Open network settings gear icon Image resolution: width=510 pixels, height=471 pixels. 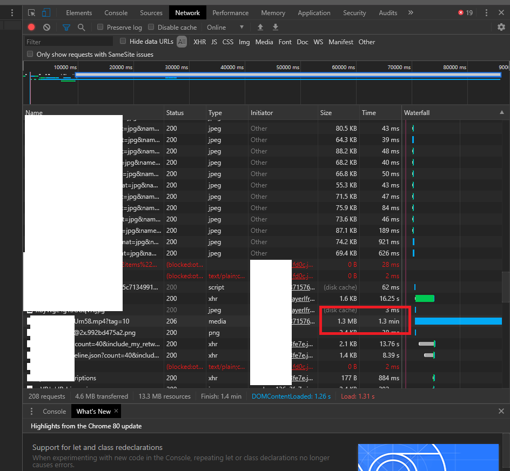click(x=501, y=28)
